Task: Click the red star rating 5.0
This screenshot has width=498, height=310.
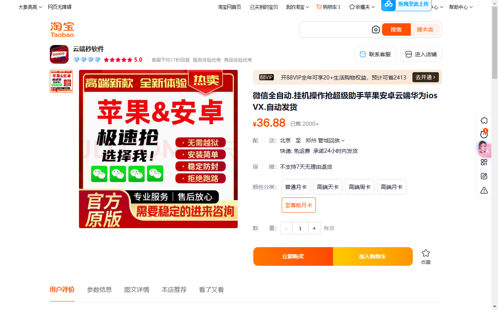Action: [123, 60]
